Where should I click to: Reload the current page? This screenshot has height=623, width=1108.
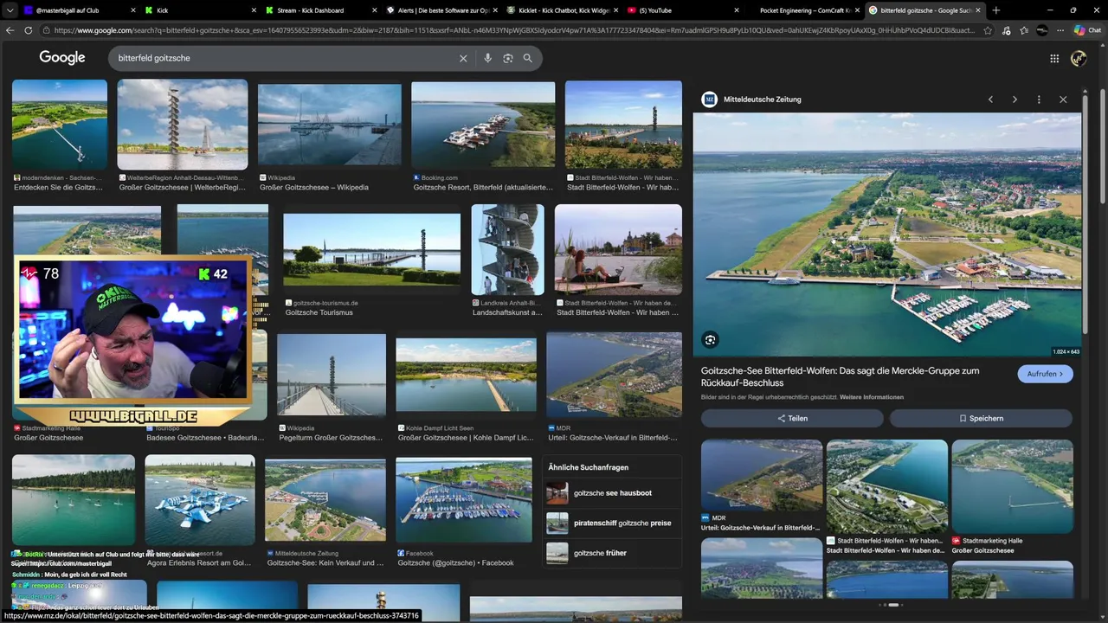(x=29, y=29)
